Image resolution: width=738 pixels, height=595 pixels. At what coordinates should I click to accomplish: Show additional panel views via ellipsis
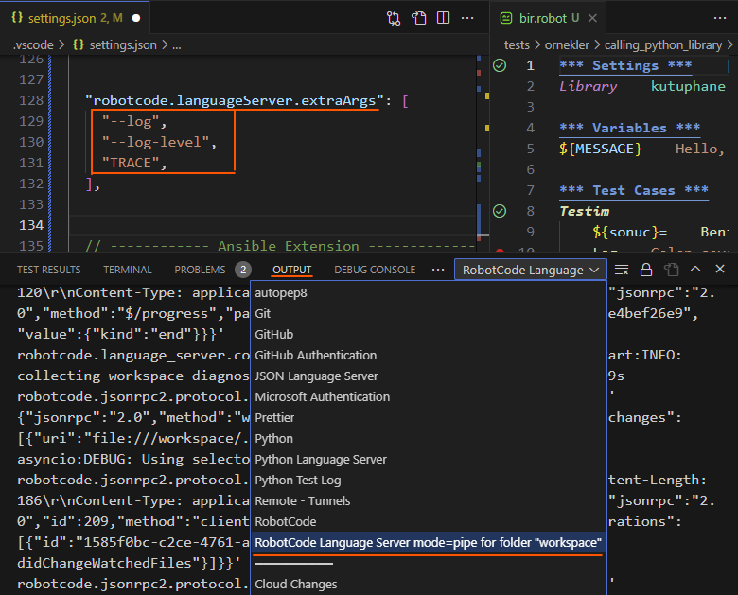point(438,270)
